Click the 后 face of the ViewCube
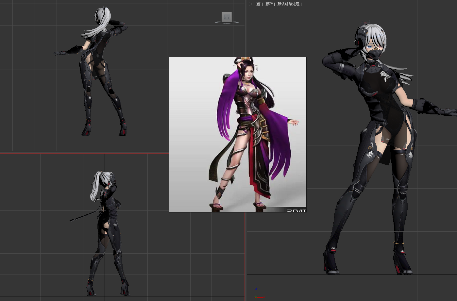457x301 pixels. tap(227, 17)
